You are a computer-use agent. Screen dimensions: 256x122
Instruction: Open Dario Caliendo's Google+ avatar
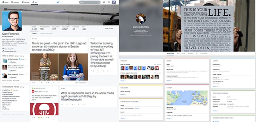tap(141, 19)
